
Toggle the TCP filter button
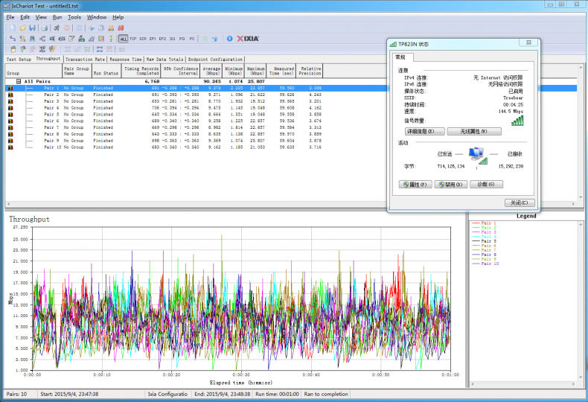coord(132,39)
